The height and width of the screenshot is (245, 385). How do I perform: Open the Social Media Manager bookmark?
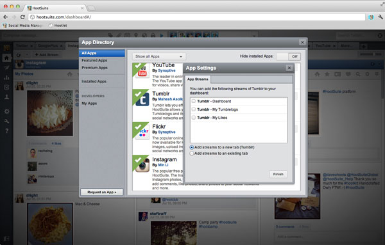[x=23, y=26]
